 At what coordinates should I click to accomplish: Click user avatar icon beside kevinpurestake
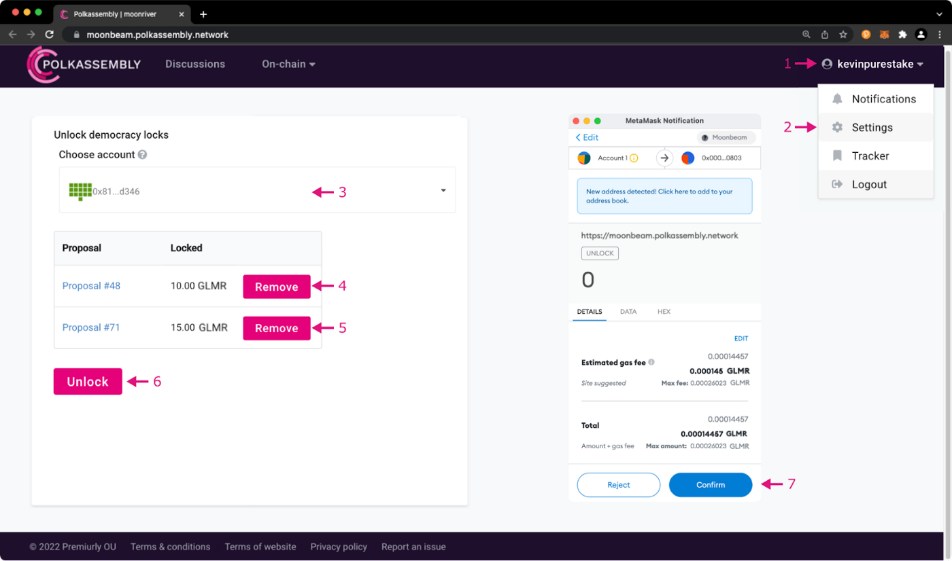(x=827, y=64)
